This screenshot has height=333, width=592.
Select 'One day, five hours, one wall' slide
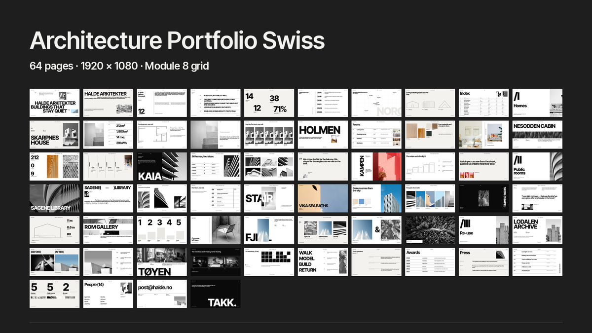click(x=269, y=135)
